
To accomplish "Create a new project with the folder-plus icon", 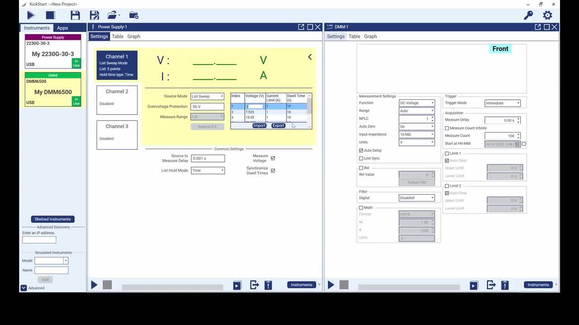I will [133, 15].
